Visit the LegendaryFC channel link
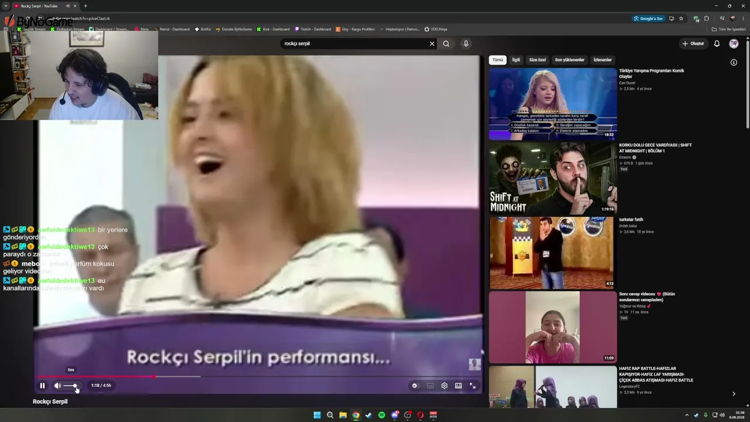 [x=630, y=386]
